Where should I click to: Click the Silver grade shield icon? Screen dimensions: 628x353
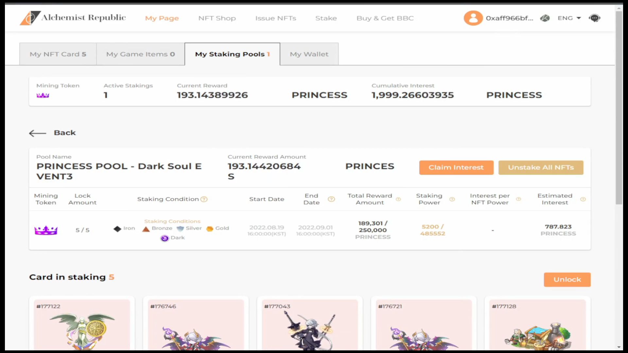[180, 228]
